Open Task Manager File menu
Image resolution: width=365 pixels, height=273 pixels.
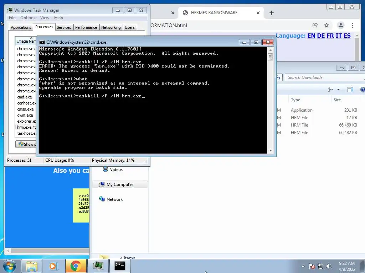click(12, 18)
